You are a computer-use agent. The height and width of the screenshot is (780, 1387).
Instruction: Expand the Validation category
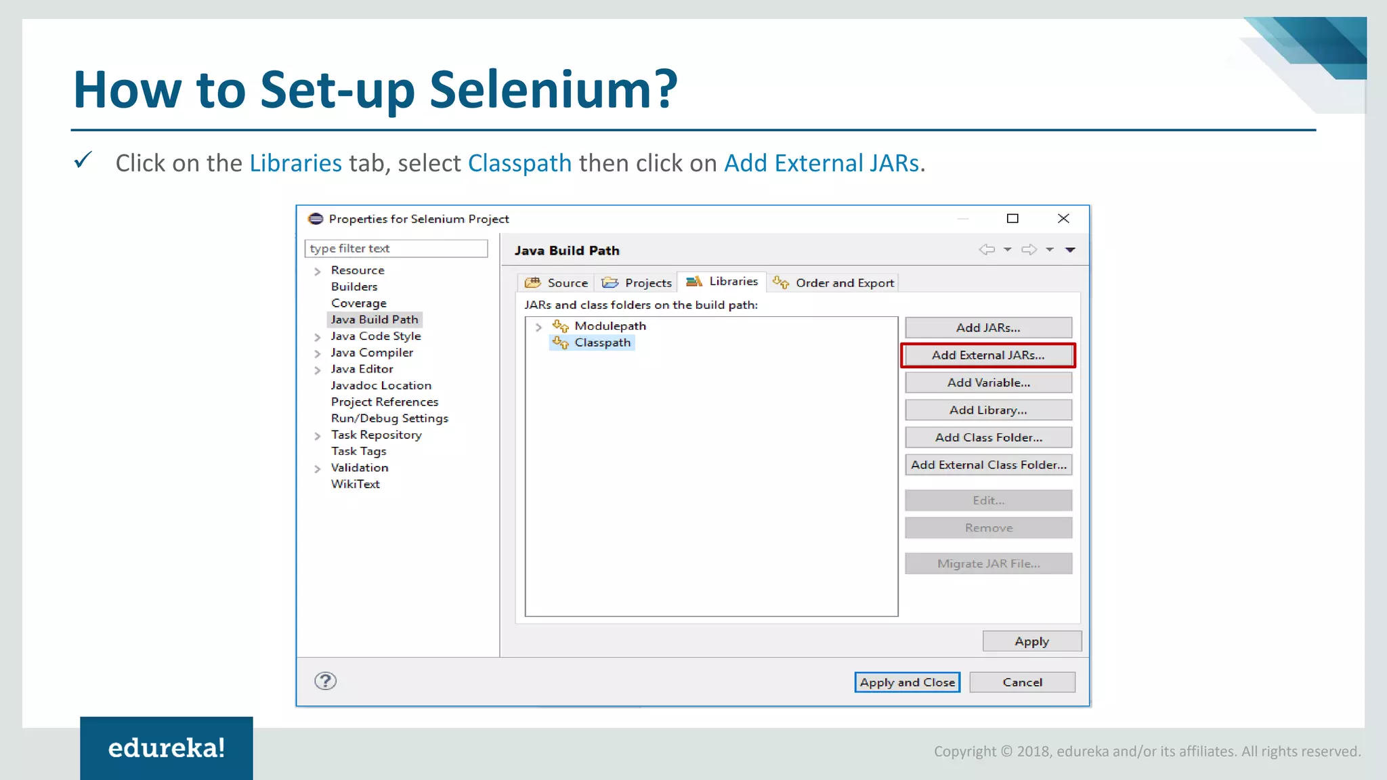pos(318,469)
